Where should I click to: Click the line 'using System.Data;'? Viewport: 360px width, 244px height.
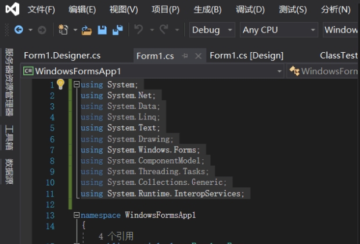point(120,106)
